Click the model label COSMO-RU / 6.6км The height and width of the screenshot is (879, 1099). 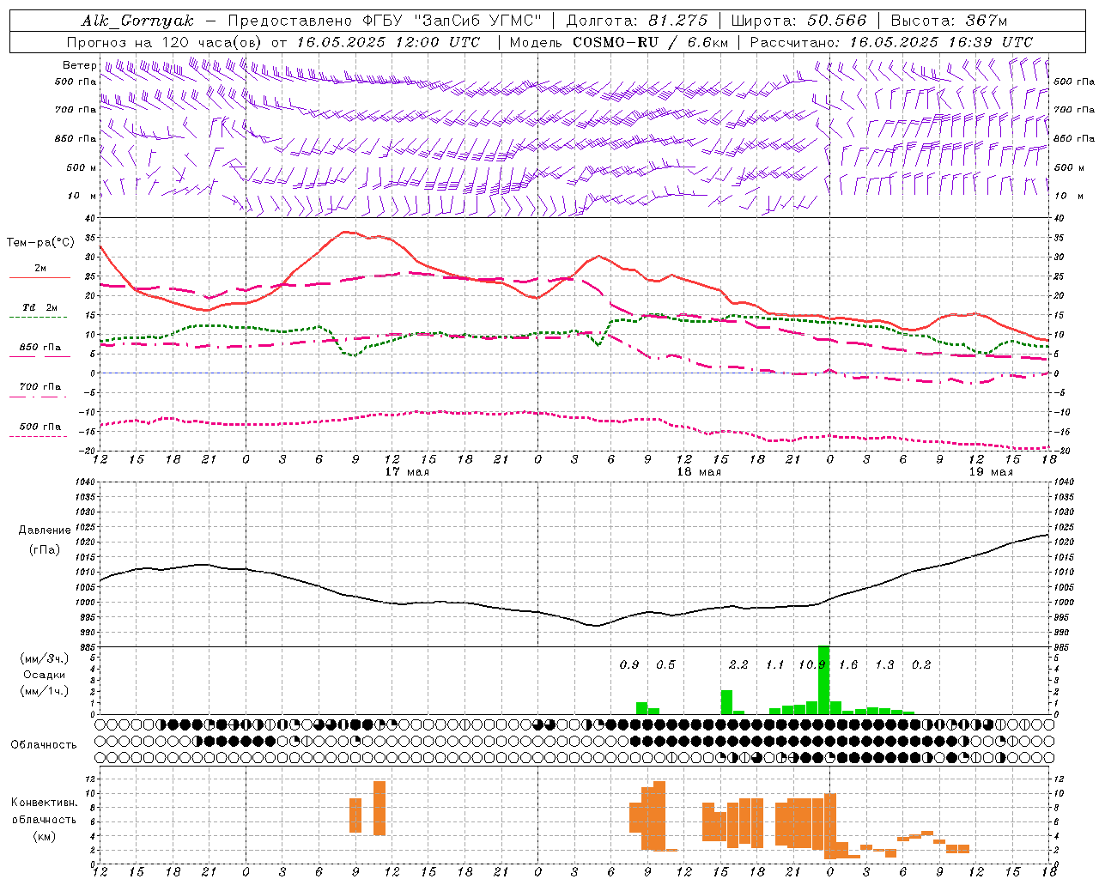[x=651, y=42]
